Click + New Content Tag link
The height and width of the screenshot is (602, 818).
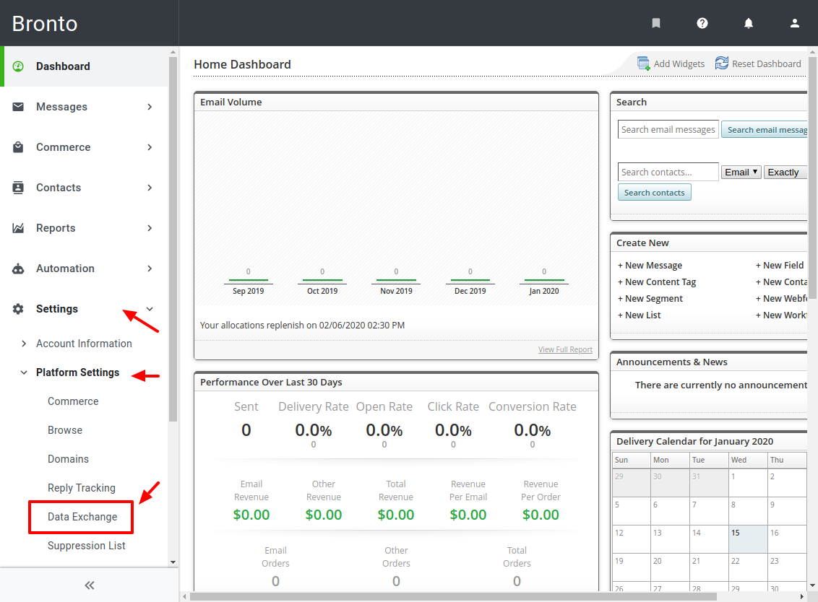click(657, 282)
